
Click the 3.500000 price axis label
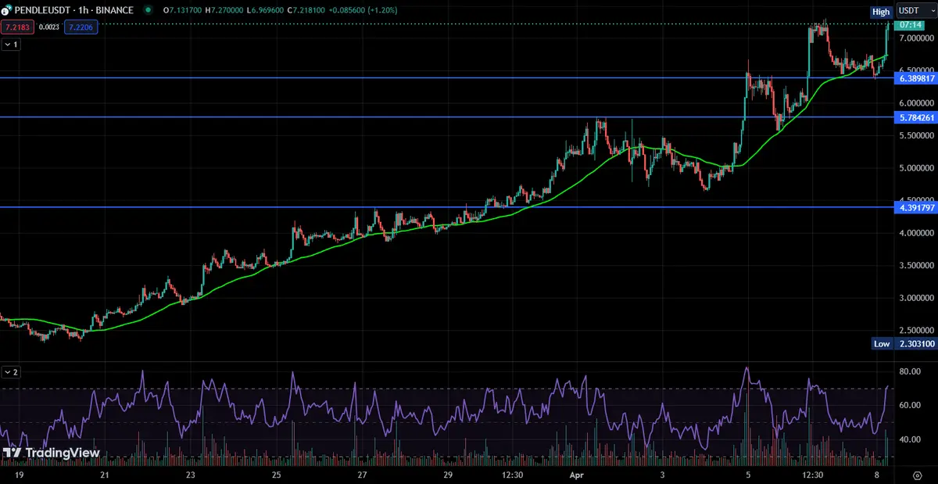(916, 266)
